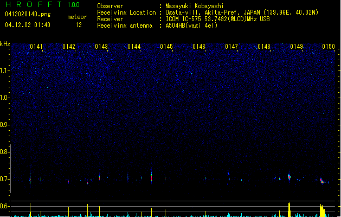Click the HROFFT 1.0.0 title text
Viewport: 341px width, 217px height.
tap(43, 4)
